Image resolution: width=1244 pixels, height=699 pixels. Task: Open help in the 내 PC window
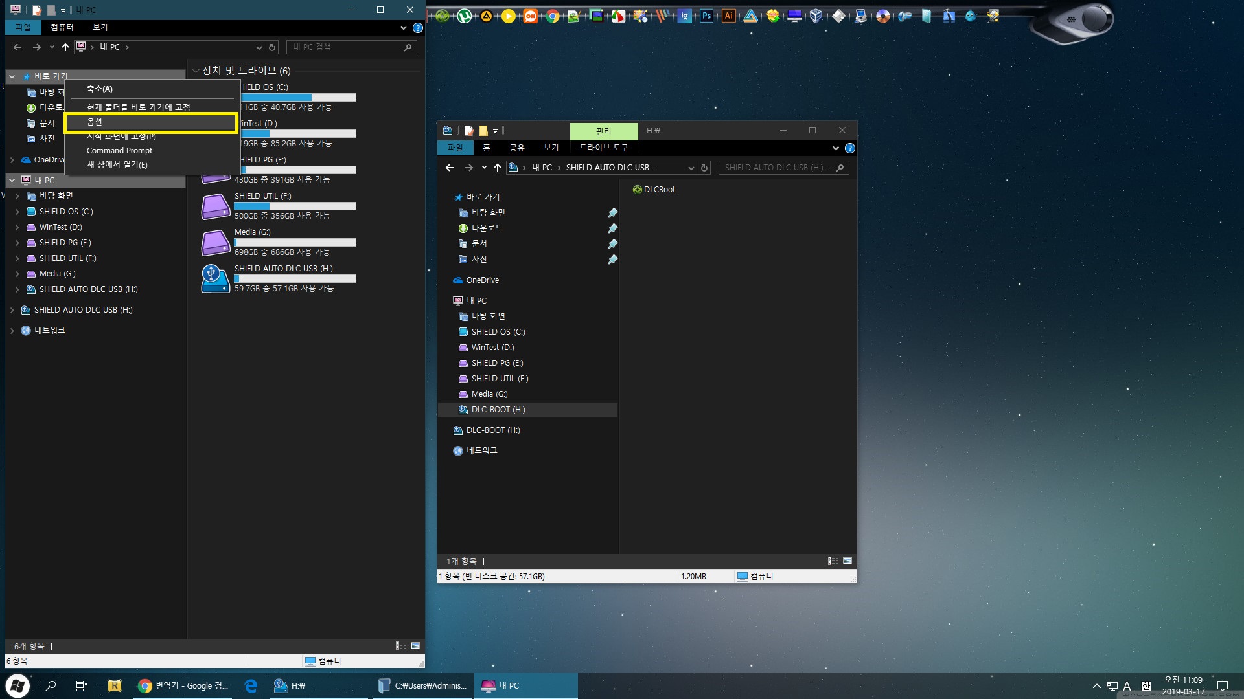(418, 28)
